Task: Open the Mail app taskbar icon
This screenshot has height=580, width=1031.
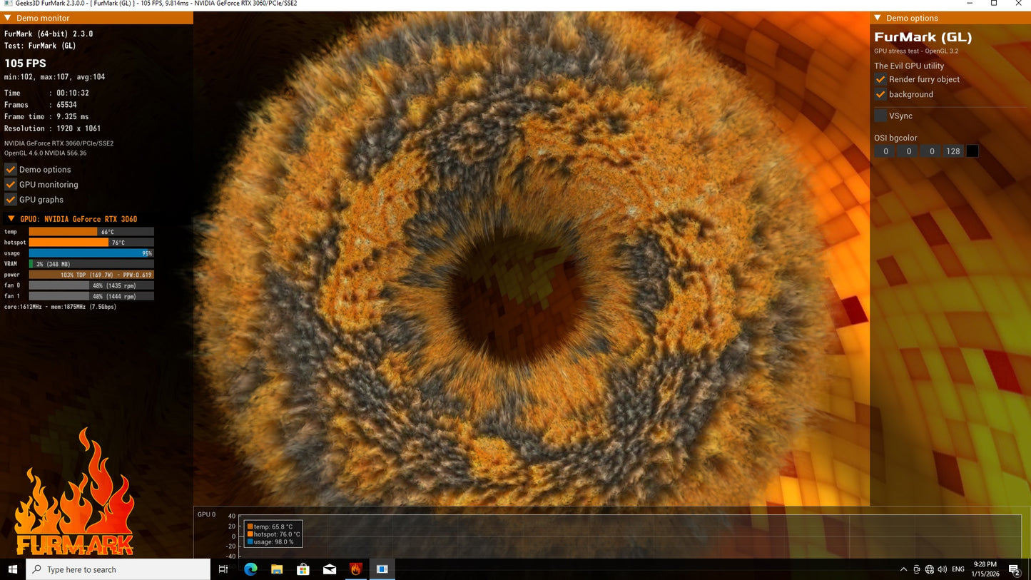Action: pyautogui.click(x=330, y=569)
